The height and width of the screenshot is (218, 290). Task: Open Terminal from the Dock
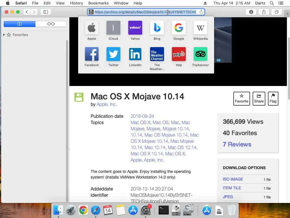(x=164, y=210)
